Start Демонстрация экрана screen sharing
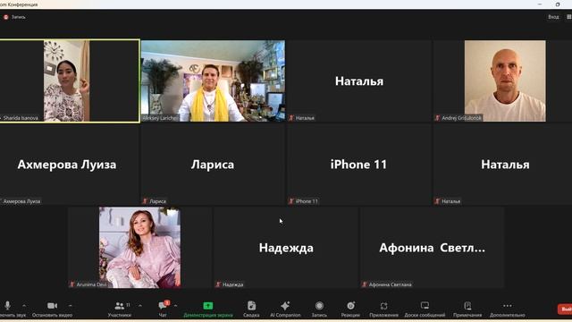This screenshot has height=322, width=572. pyautogui.click(x=208, y=309)
